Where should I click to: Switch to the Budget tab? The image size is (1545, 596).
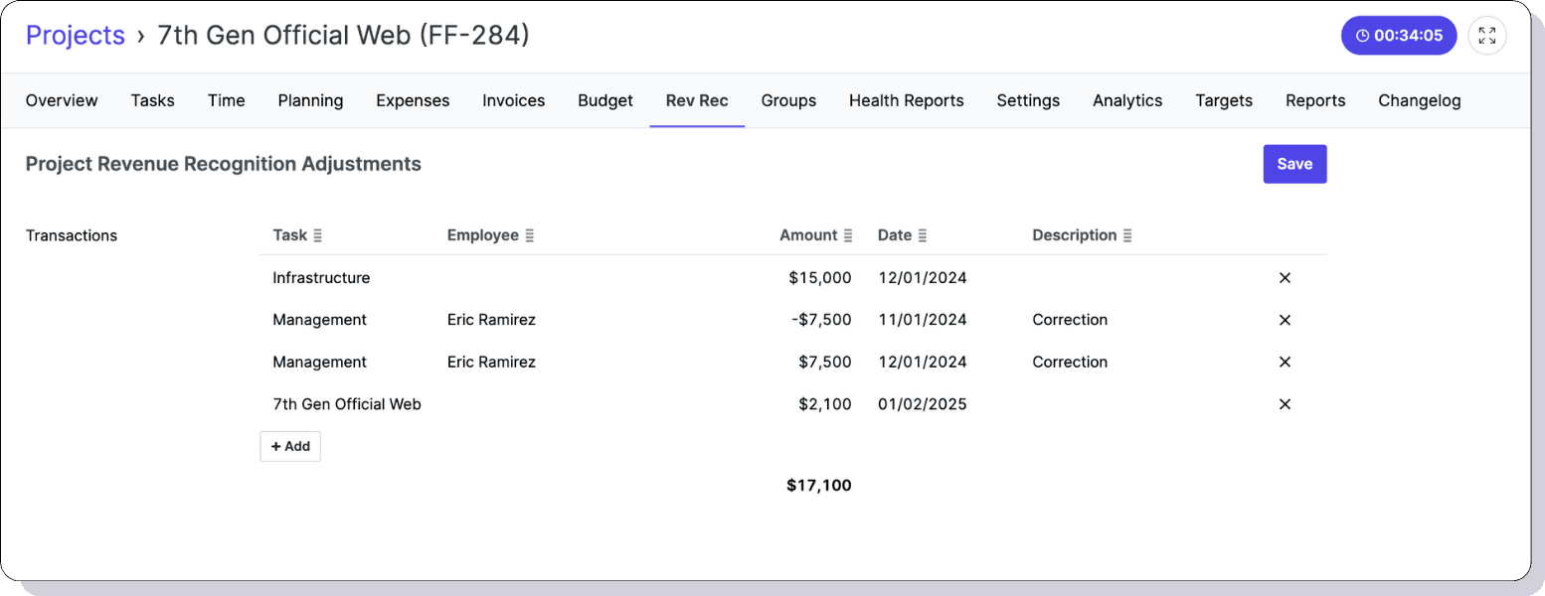(x=604, y=100)
